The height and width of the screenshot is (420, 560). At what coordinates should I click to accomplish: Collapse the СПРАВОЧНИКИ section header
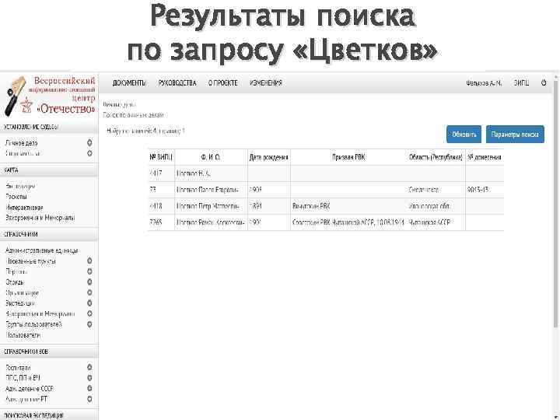tap(49, 234)
